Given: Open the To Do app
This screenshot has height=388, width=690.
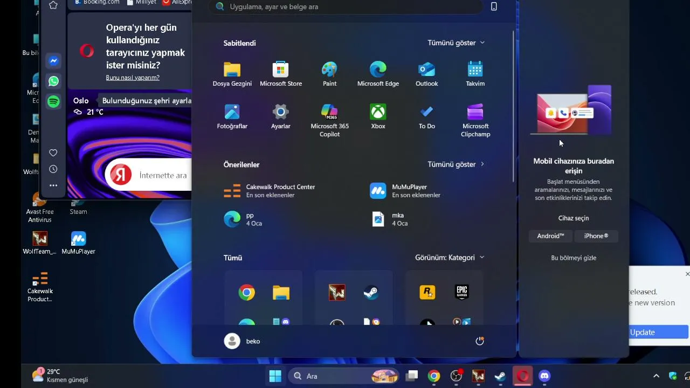Looking at the screenshot, I should 426,117.
